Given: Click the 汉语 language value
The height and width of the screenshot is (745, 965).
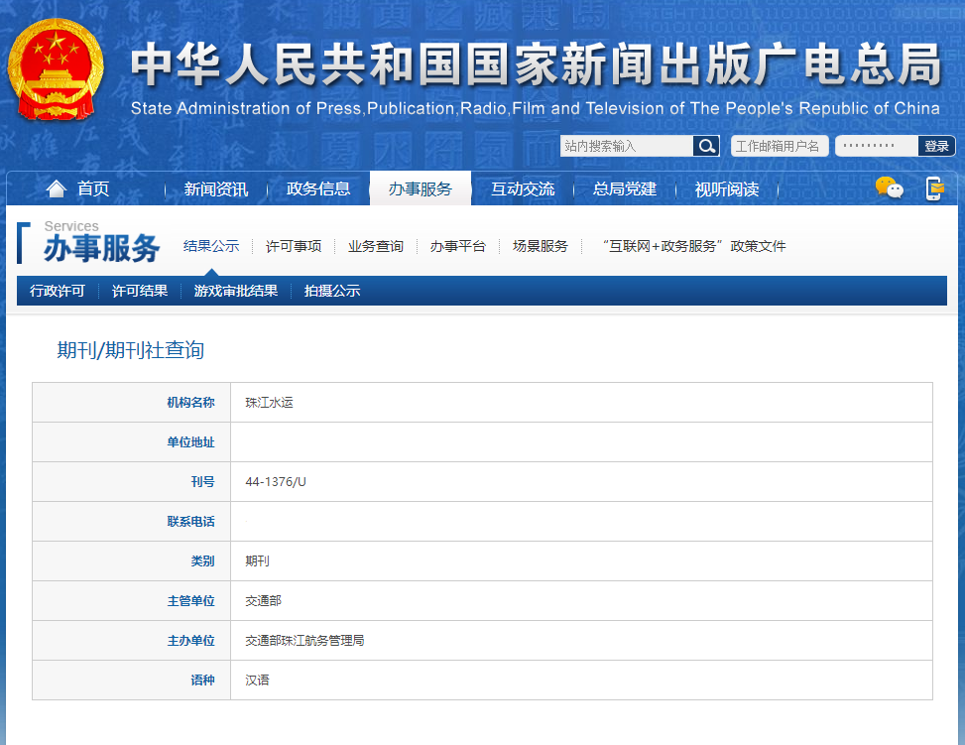Looking at the screenshot, I should click(257, 681).
